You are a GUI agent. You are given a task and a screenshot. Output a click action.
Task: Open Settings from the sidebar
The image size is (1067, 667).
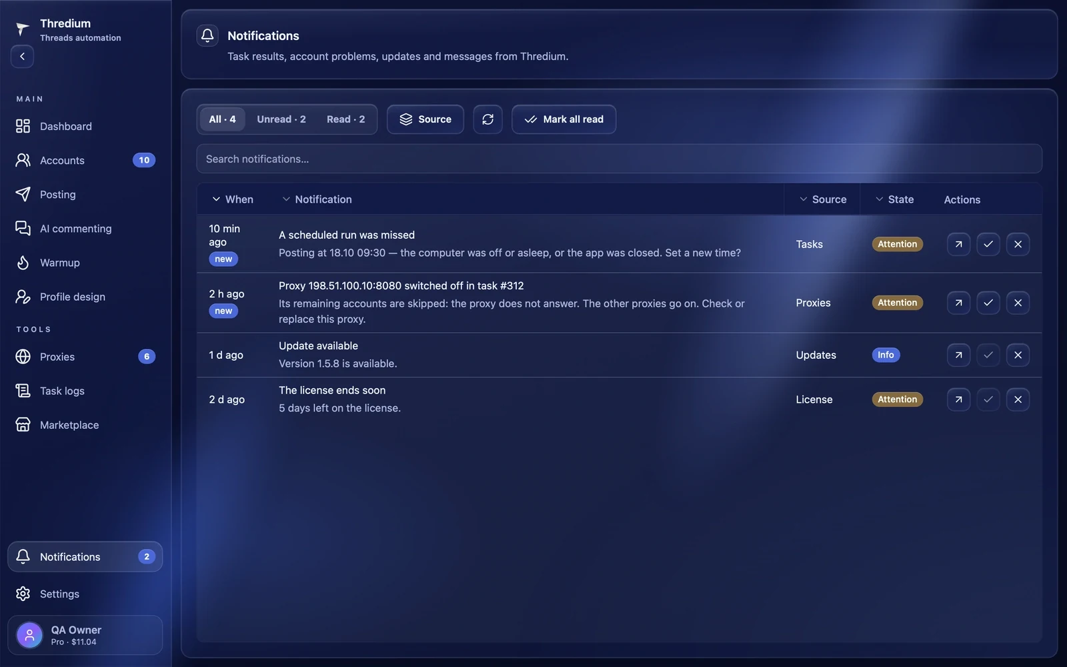pyautogui.click(x=85, y=594)
